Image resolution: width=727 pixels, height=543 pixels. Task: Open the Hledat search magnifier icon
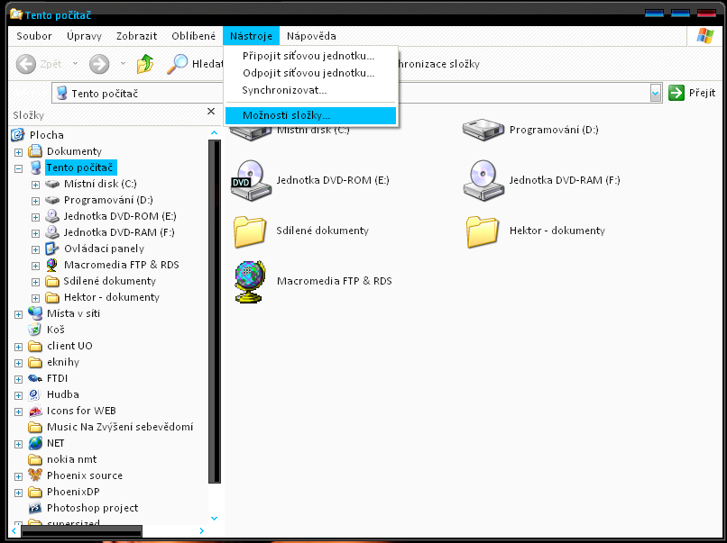177,64
